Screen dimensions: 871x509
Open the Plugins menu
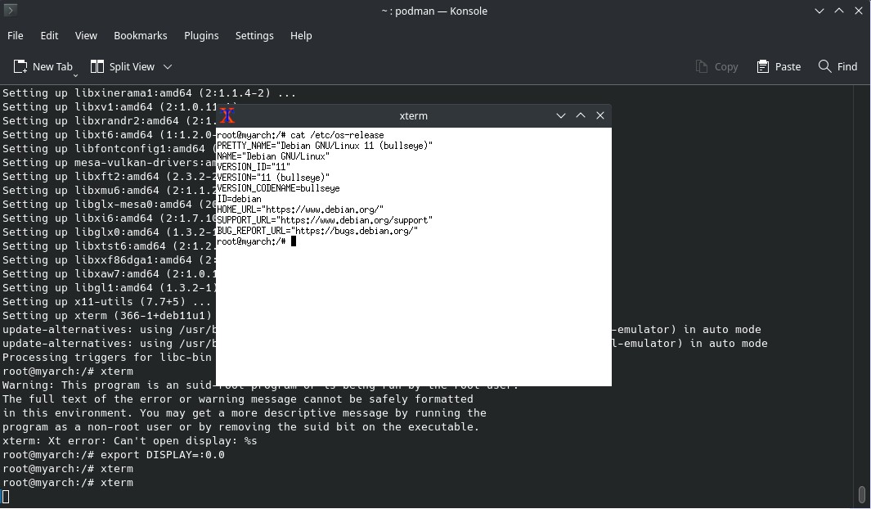[x=201, y=35]
